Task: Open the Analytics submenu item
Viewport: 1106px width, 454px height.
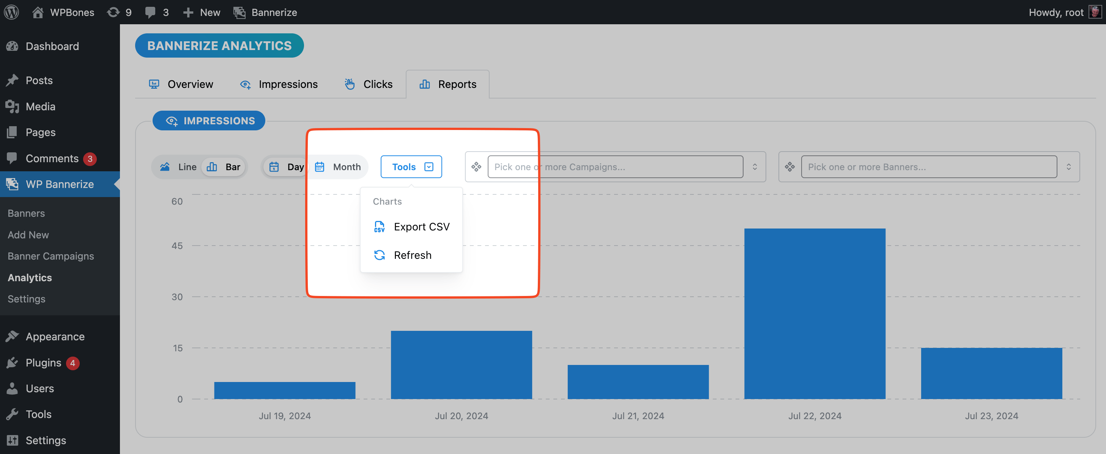Action: coord(30,277)
